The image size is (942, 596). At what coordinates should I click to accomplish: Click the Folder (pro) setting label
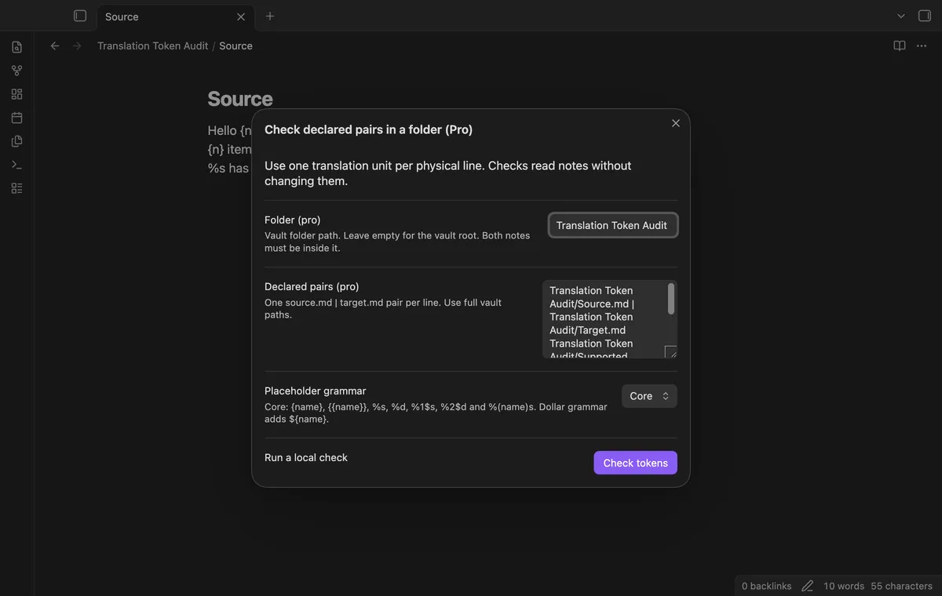click(x=293, y=220)
